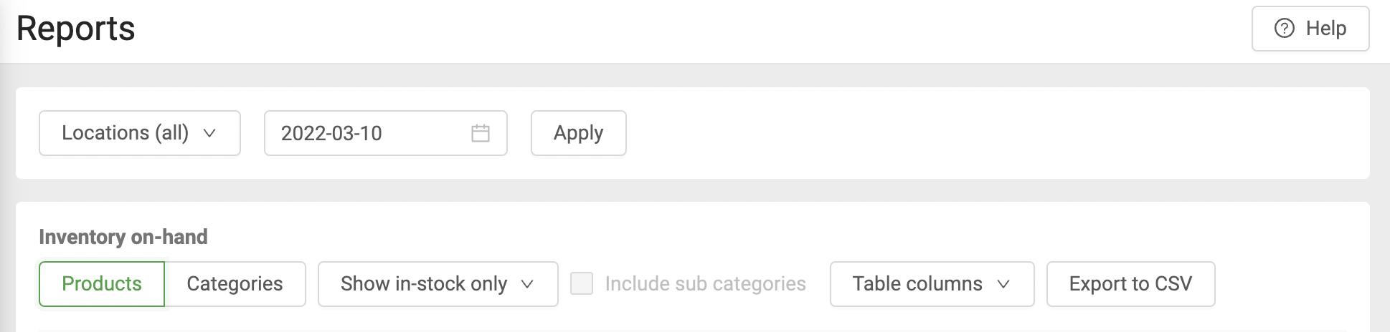Expand the Show in-stock only dropdown
Screen dimensions: 1390x332
[x=438, y=284]
